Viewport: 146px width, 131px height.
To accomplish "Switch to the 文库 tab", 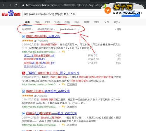I will (x=107, y=22).
